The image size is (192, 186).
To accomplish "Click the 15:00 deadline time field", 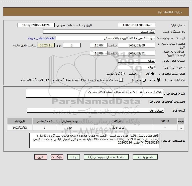I will point(99,45).
